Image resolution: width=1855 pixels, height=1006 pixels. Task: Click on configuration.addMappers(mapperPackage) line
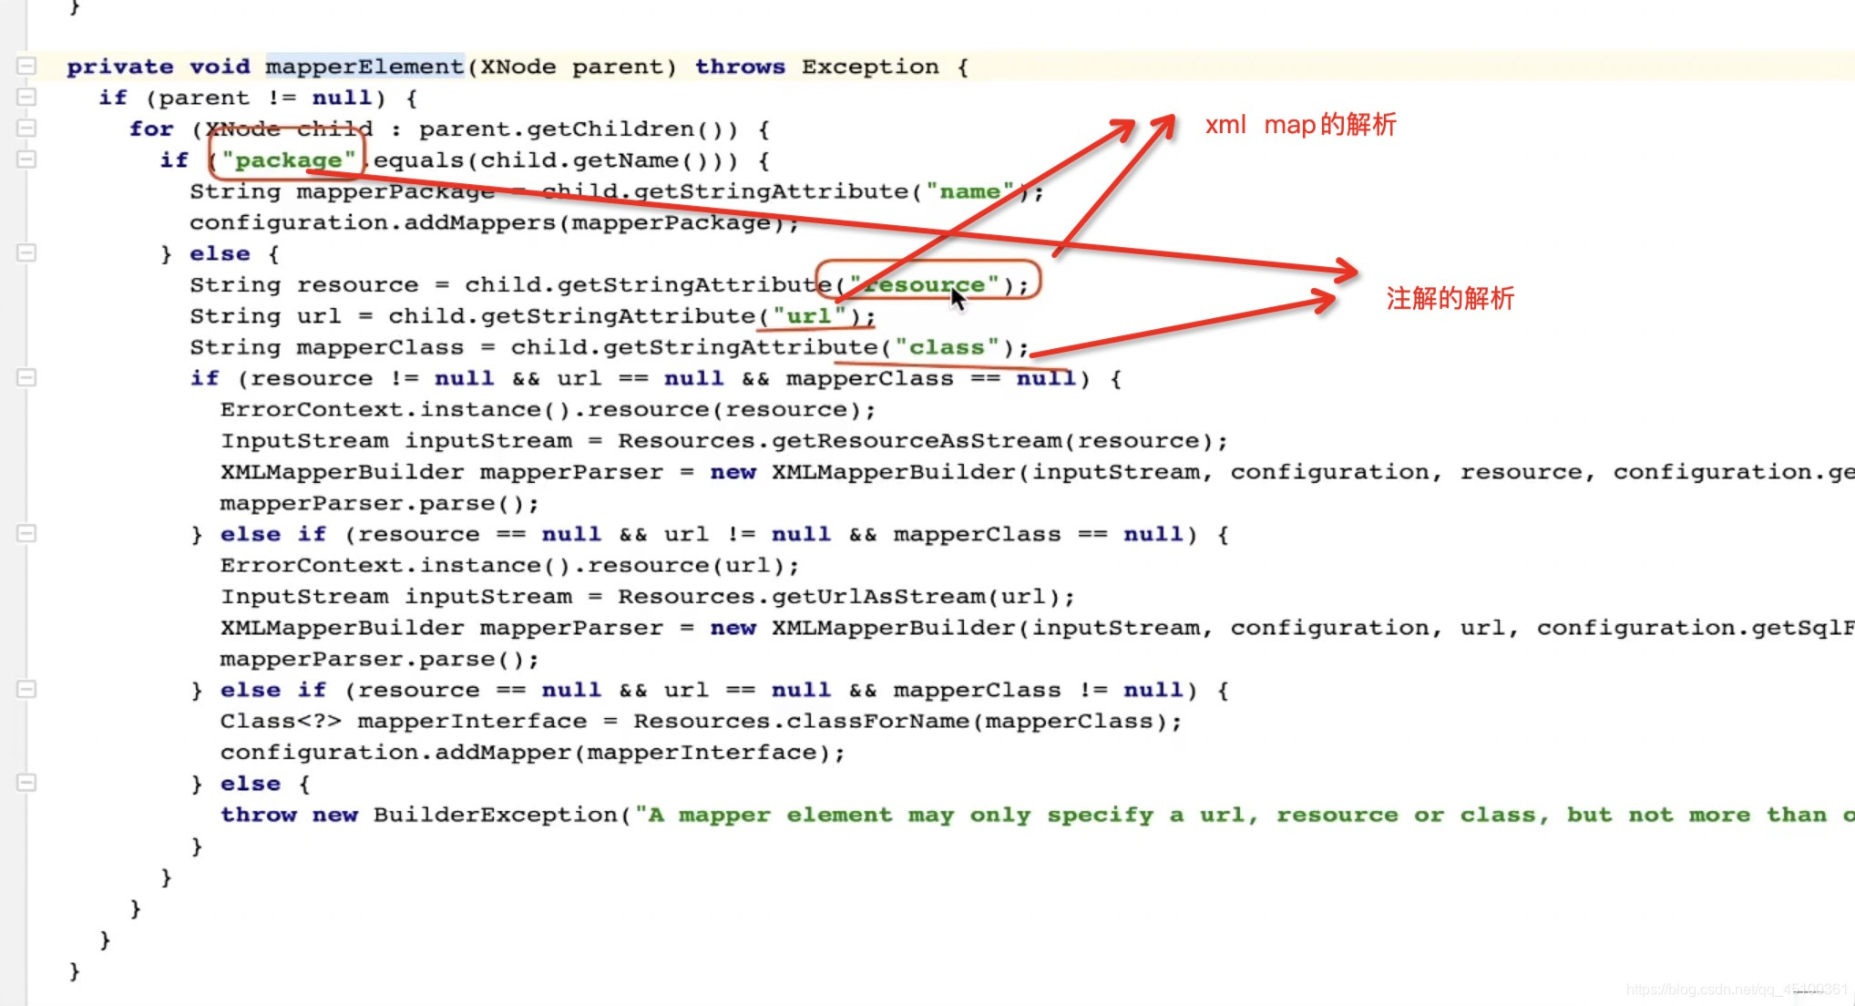[496, 221]
